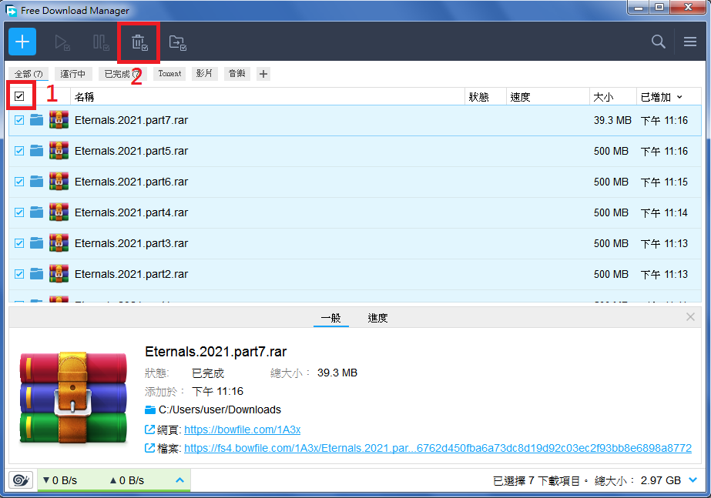Open the https://bowfile.com/1A3x link
711x498 pixels.
tap(243, 429)
